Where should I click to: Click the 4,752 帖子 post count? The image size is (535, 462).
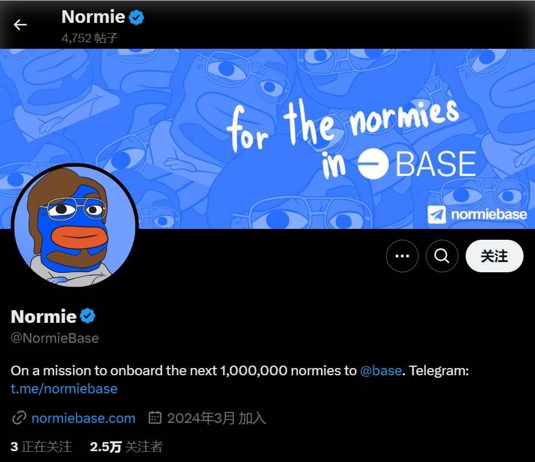90,38
